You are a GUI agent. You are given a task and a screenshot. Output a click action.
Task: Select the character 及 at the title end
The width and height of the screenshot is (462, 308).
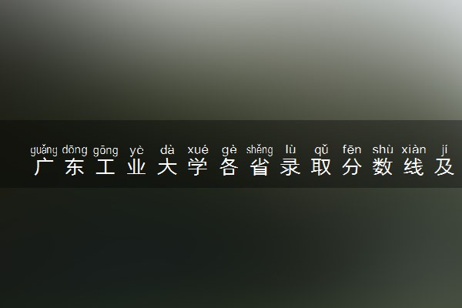click(x=444, y=167)
